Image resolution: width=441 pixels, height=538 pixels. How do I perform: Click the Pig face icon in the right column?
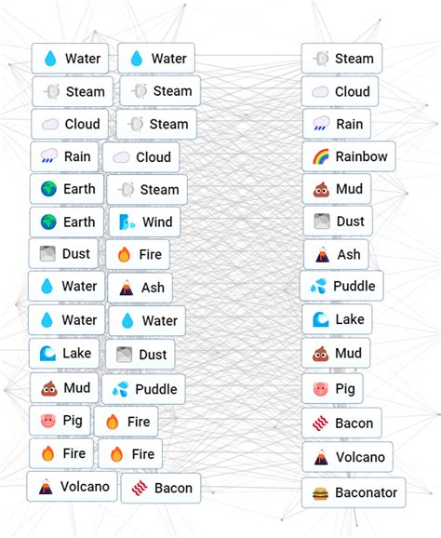(320, 389)
